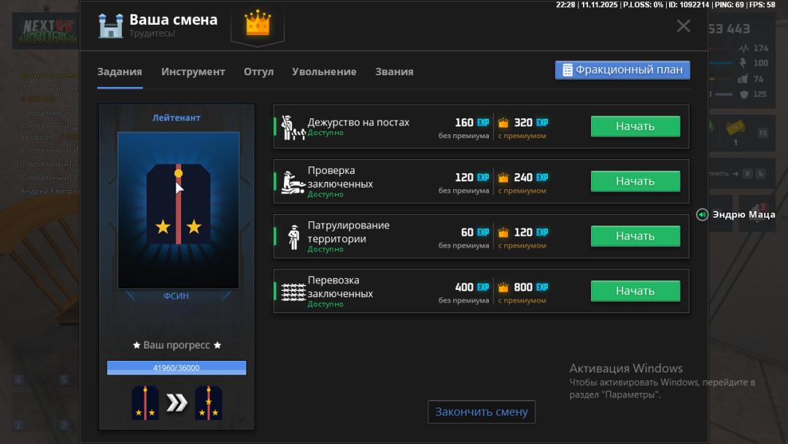Viewport: 788px width, 444px height.
Task: Click the Патрулирование территории officer icon
Action: [293, 237]
